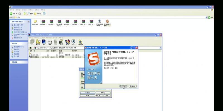Click E-mail this file task link
Screen dimensions: 223x111
pos(19,35)
